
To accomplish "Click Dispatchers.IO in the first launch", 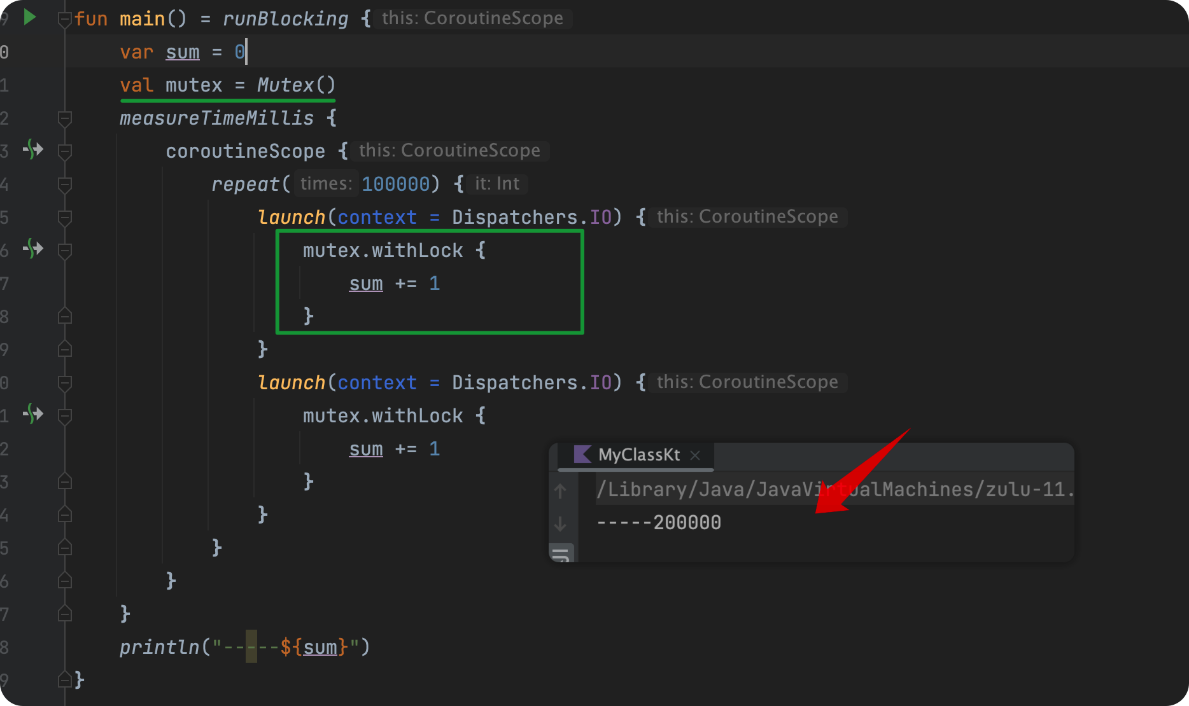I will click(532, 217).
